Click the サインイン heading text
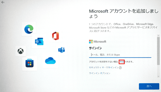This screenshot has height=92, width=161. pyautogui.click(x=95, y=48)
